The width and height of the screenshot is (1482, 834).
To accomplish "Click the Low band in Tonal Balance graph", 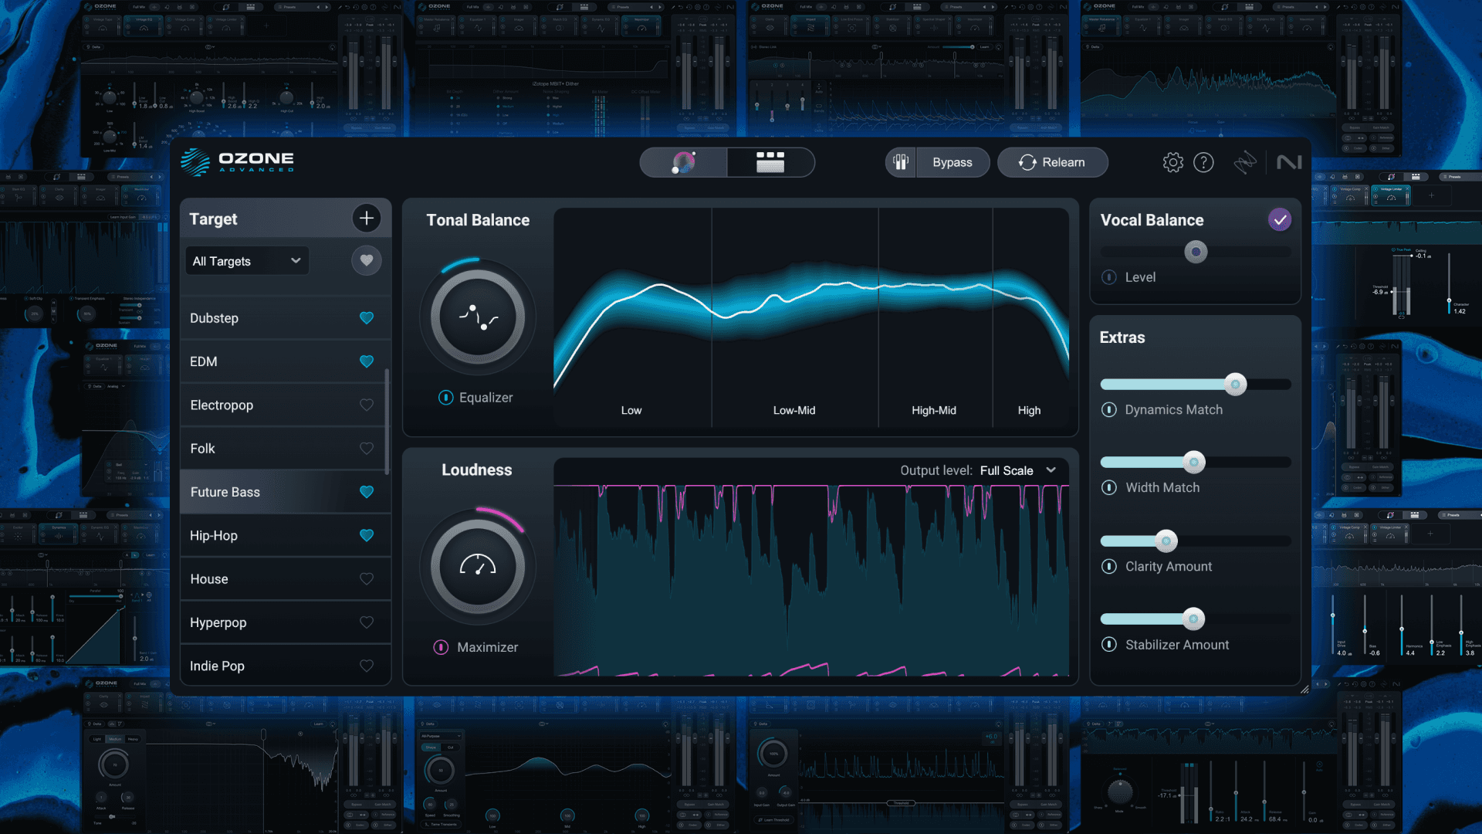I will click(632, 317).
